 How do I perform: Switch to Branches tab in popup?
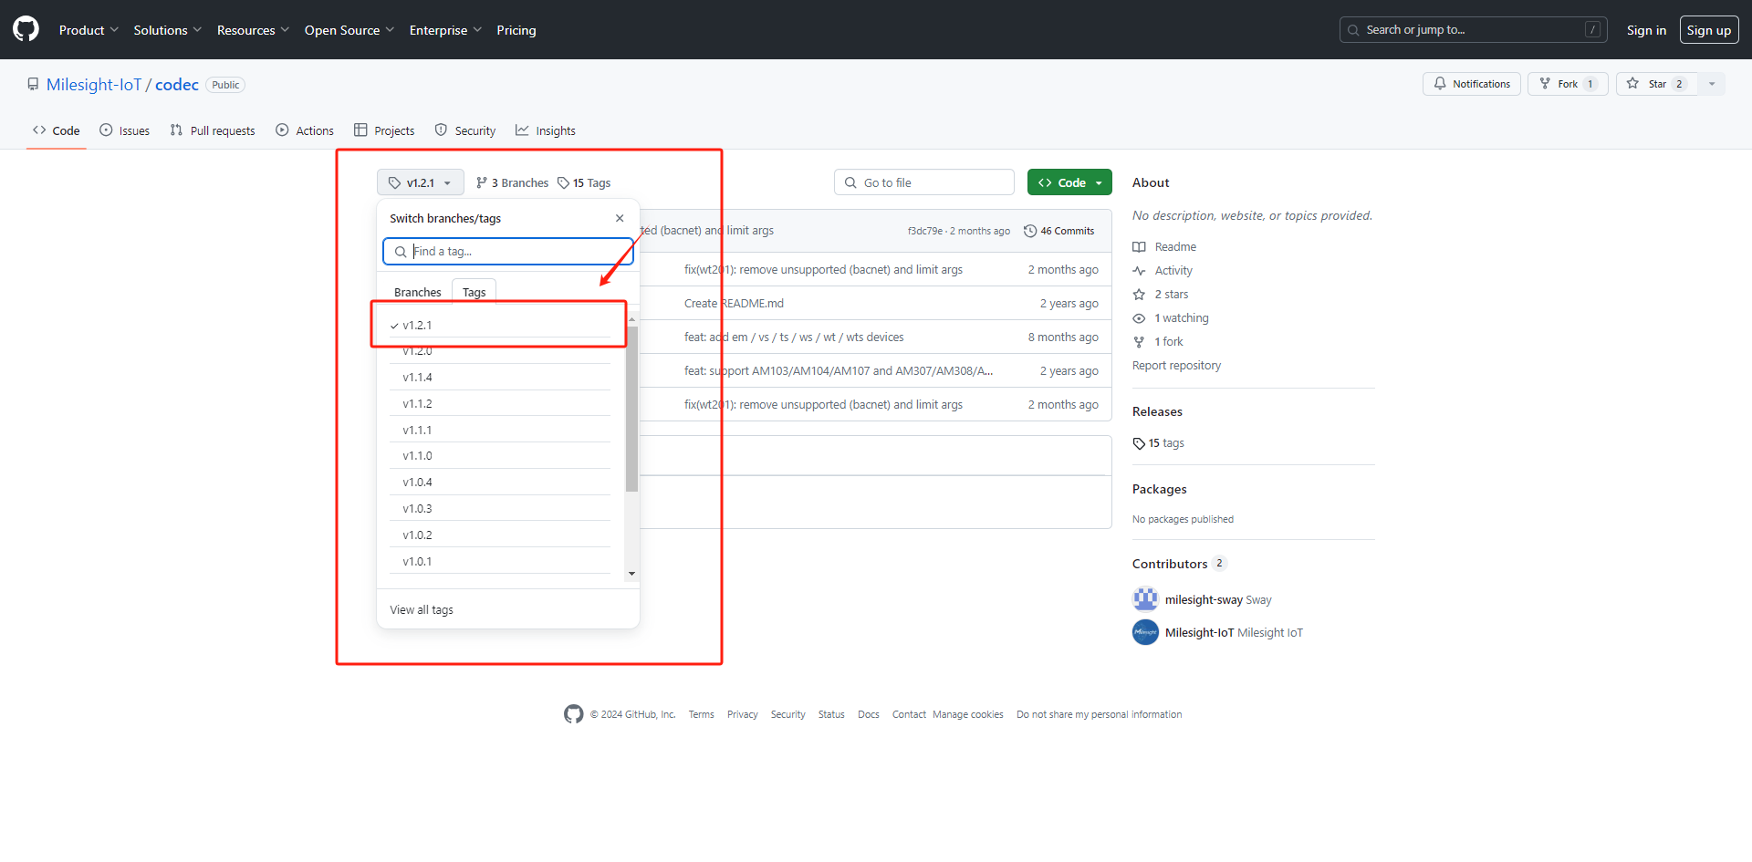tap(417, 292)
